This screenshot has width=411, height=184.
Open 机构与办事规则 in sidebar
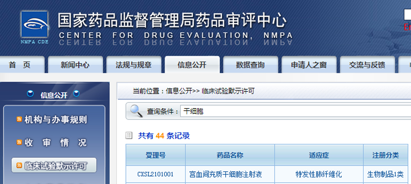pos(55,120)
